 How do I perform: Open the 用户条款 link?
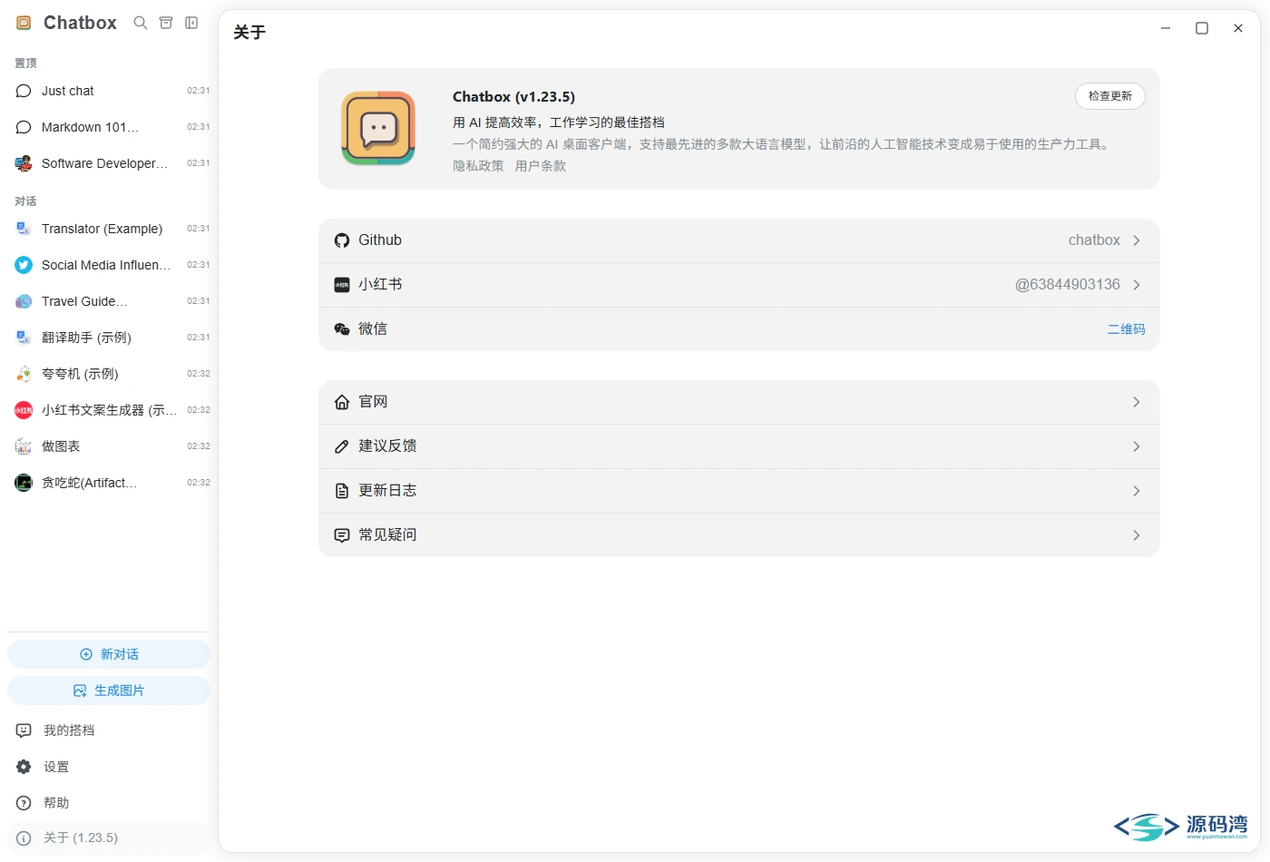tap(541, 166)
